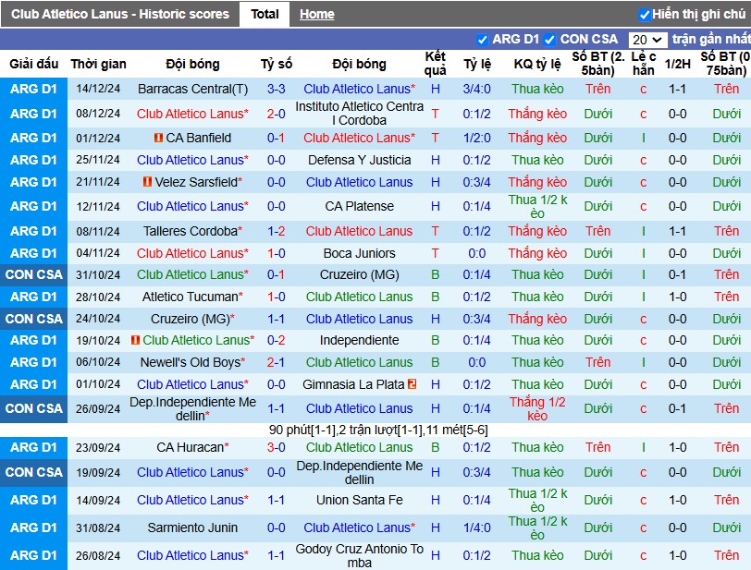This screenshot has width=751, height=570.
Task: Click Club Atletico Lanus Historic scores title
Action: (120, 15)
